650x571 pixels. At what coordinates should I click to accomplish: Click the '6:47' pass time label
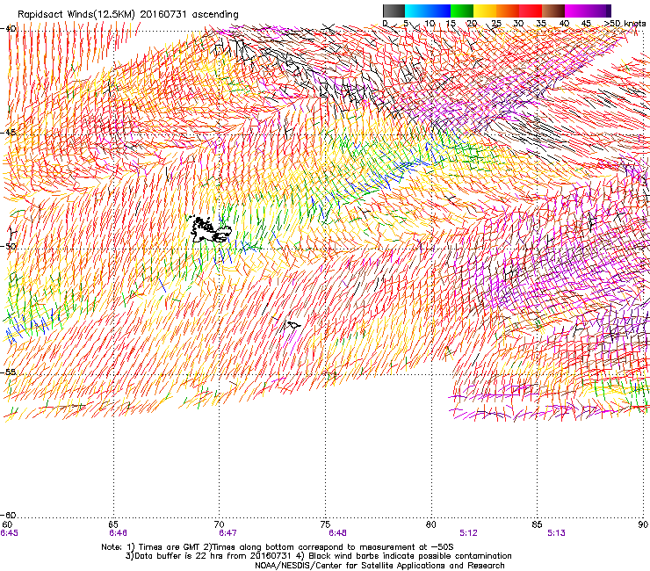point(227,533)
